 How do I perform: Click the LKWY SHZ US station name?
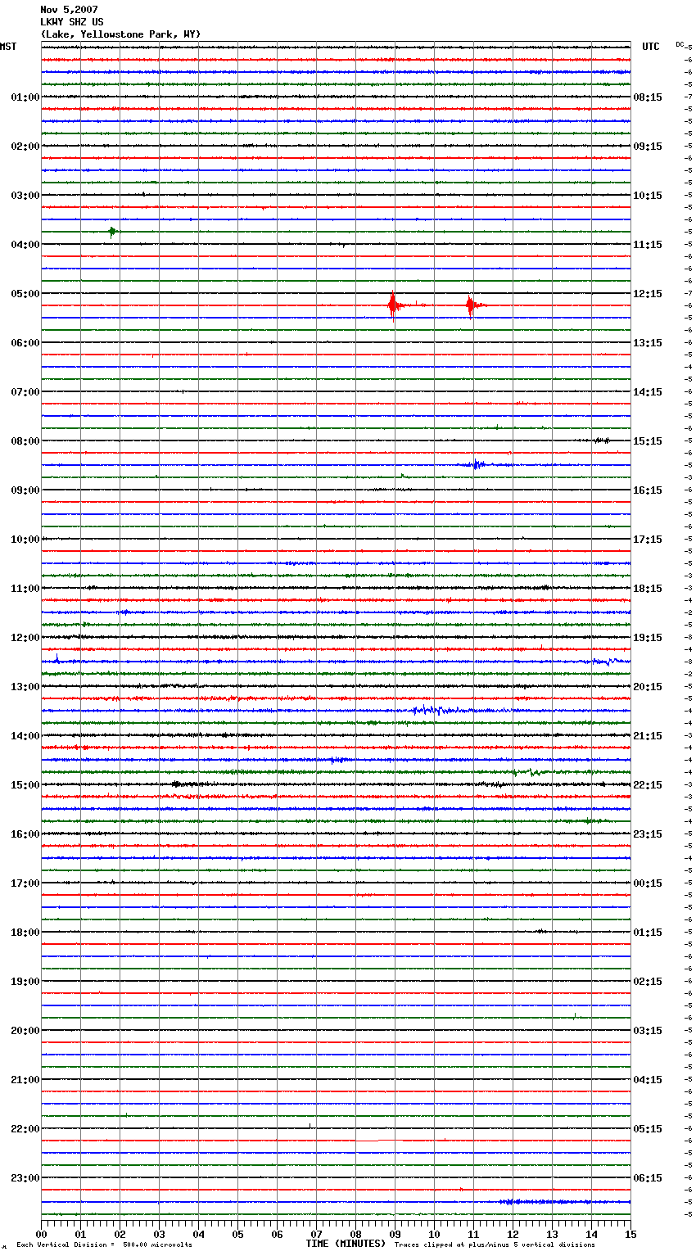[x=72, y=22]
